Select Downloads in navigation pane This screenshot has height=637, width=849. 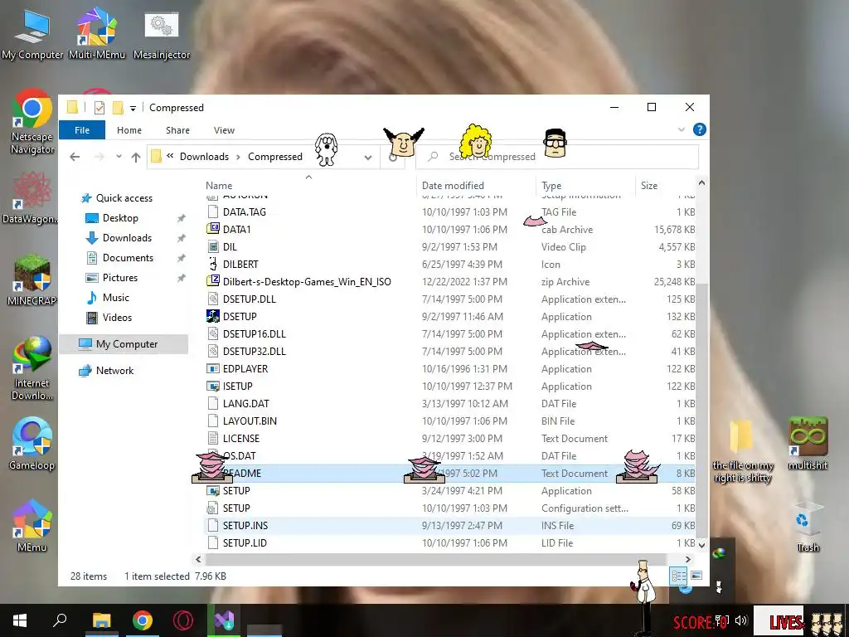(127, 238)
